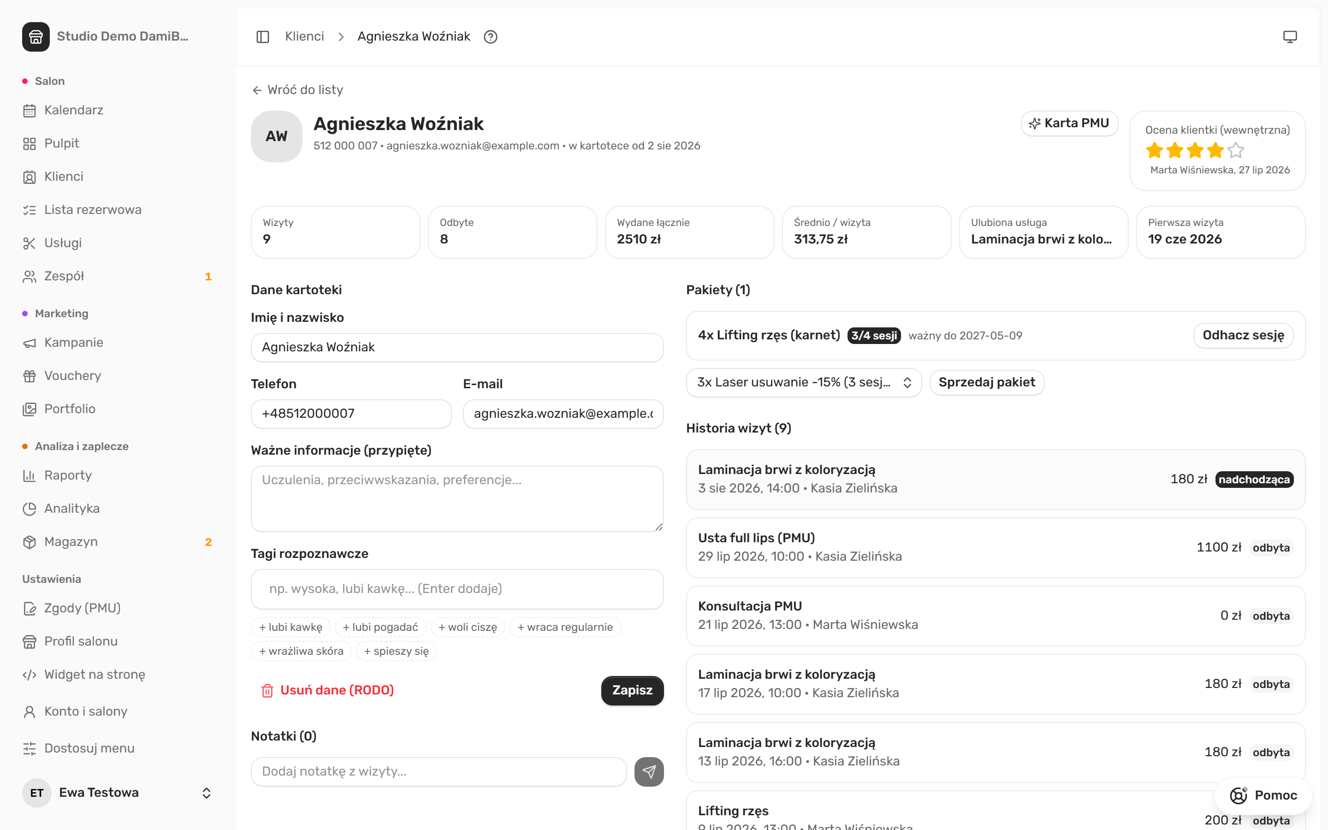Screen dimensions: 1328x830
Task: Click Odhacz sesję button
Action: coord(1244,335)
